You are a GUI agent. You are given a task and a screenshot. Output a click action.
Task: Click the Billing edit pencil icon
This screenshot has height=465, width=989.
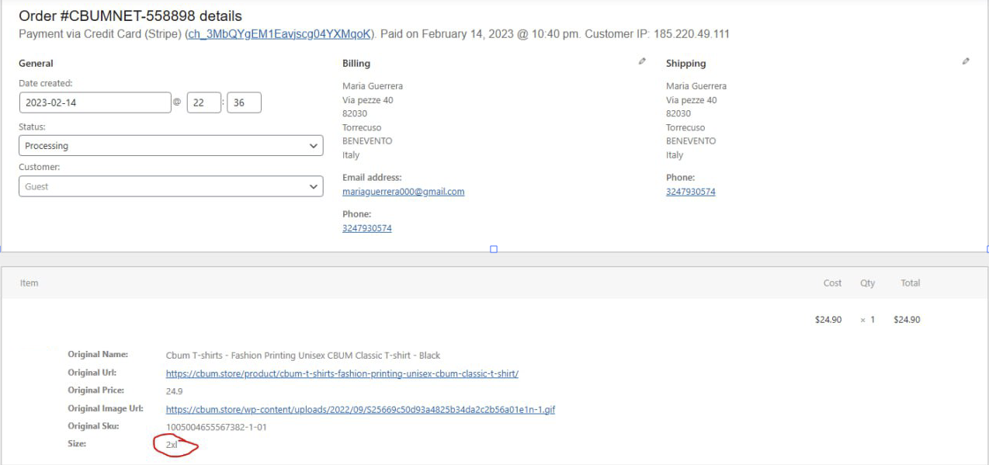[x=642, y=61]
